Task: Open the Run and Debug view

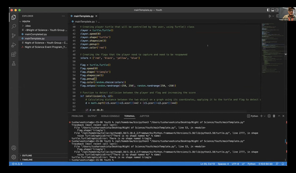Action: (x=14, y=45)
